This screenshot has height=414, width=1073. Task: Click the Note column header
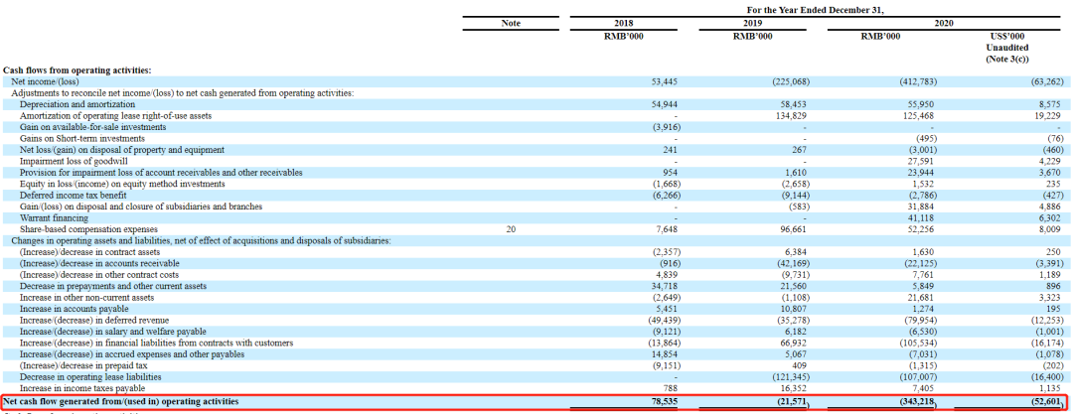click(x=511, y=23)
